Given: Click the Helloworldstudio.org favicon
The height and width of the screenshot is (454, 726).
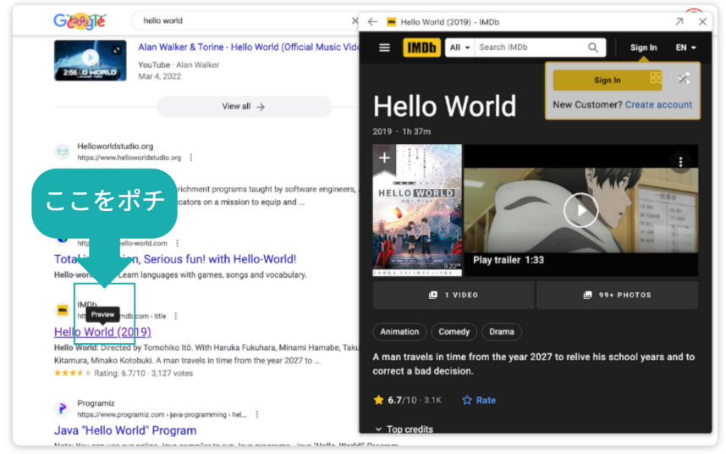Looking at the screenshot, I should pyautogui.click(x=63, y=152).
